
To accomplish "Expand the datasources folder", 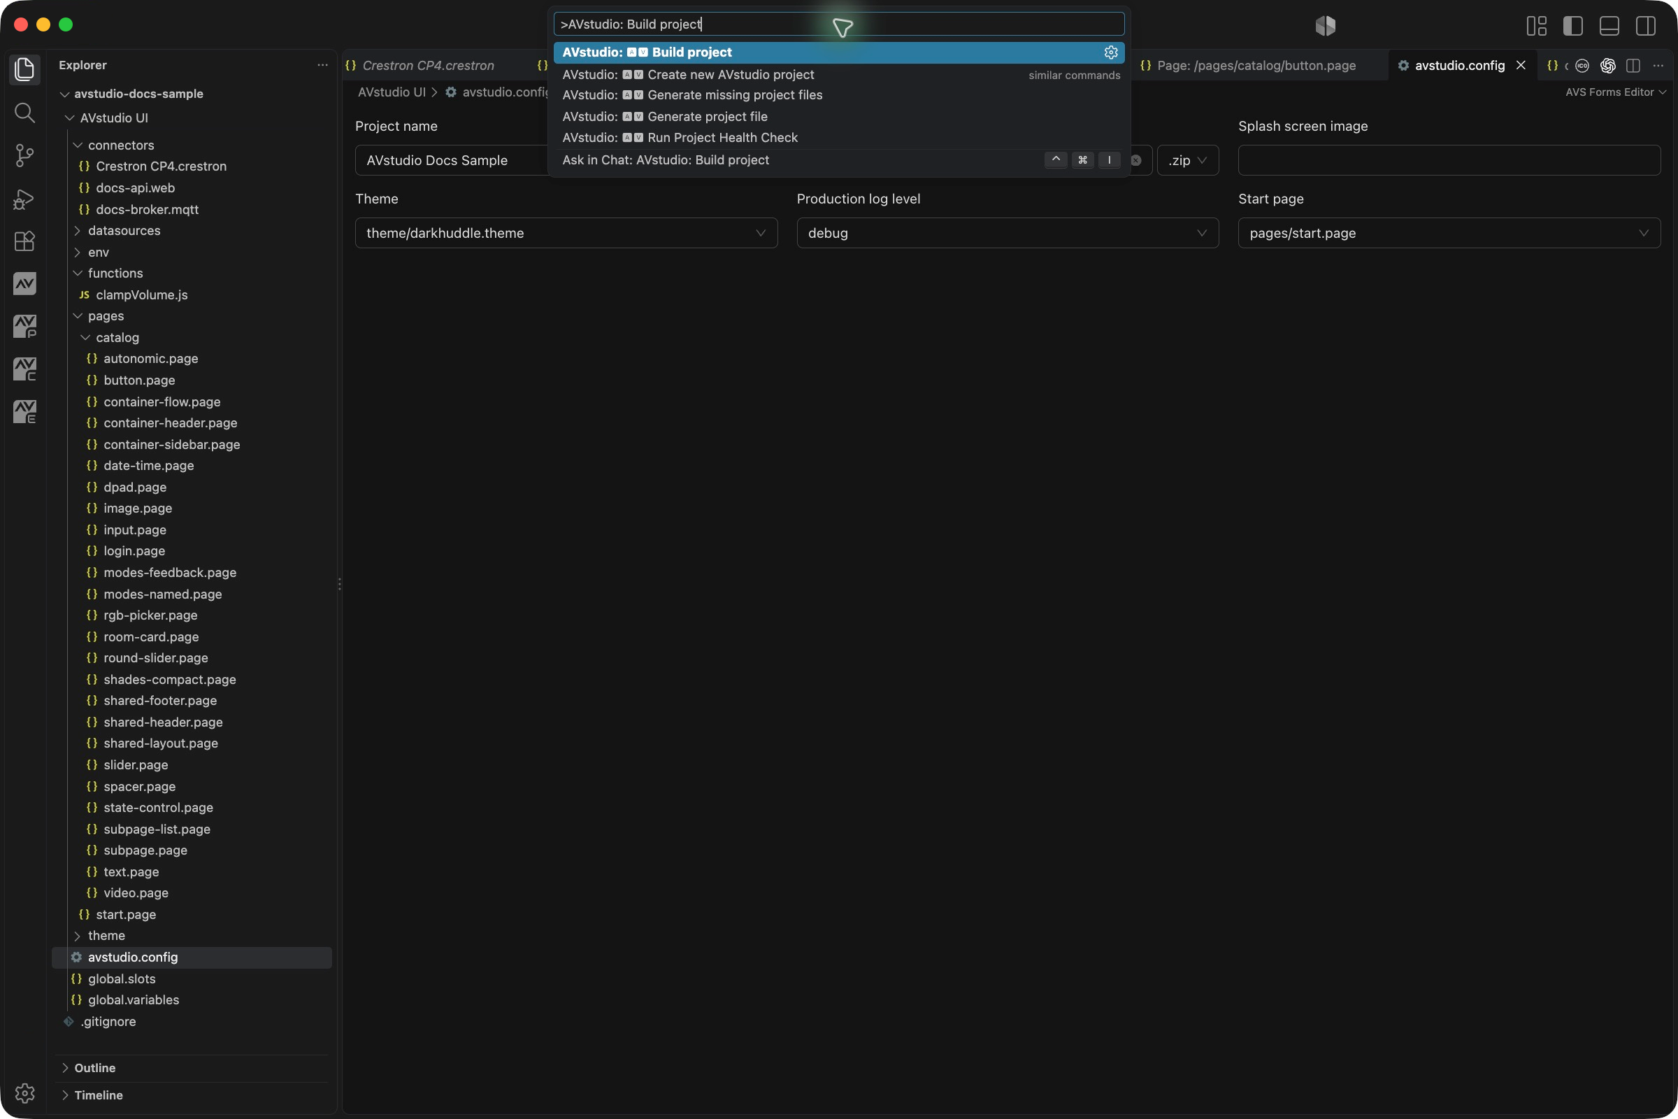I will click(124, 231).
